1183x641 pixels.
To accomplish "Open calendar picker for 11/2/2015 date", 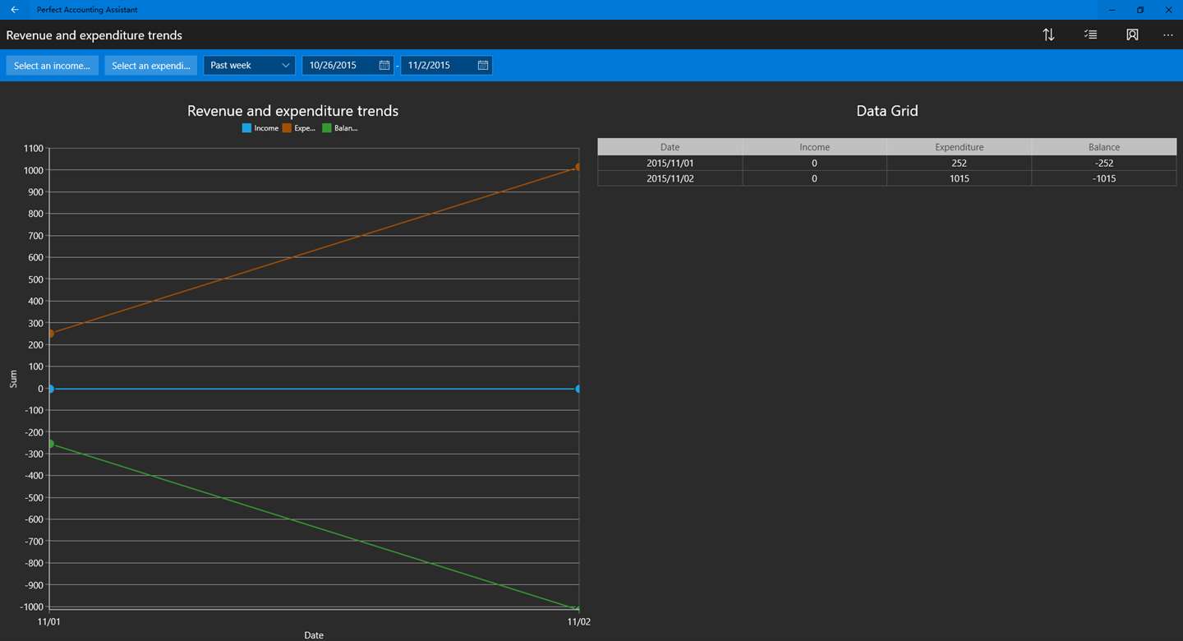I will [483, 65].
